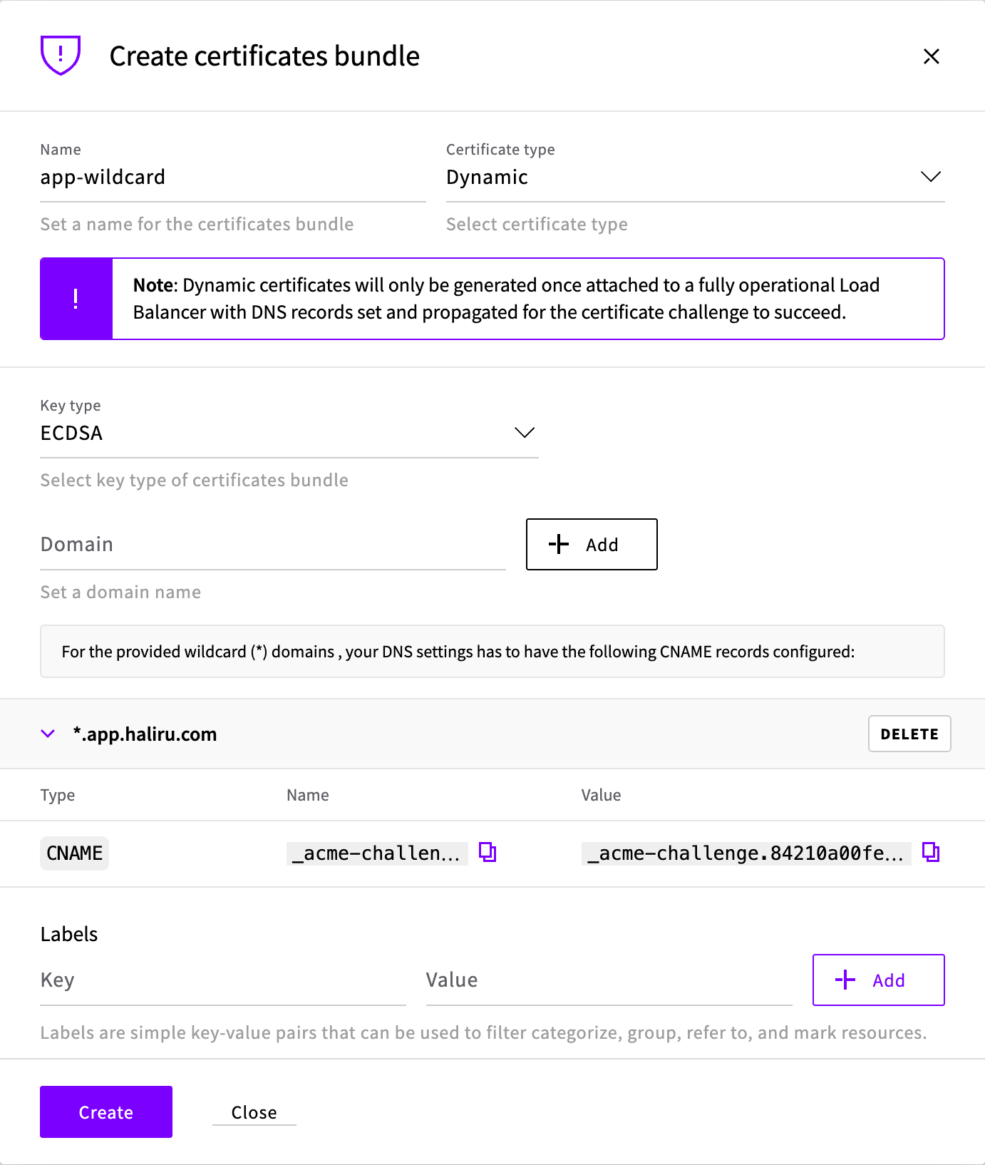Click the label Value input field
Viewport: 985px width, 1165px height.
pos(609,980)
